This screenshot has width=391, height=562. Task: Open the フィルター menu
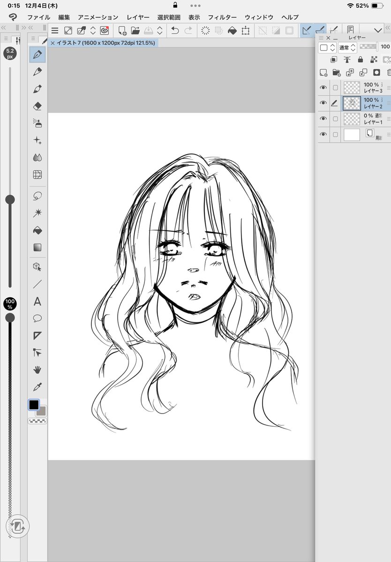pos(222,17)
